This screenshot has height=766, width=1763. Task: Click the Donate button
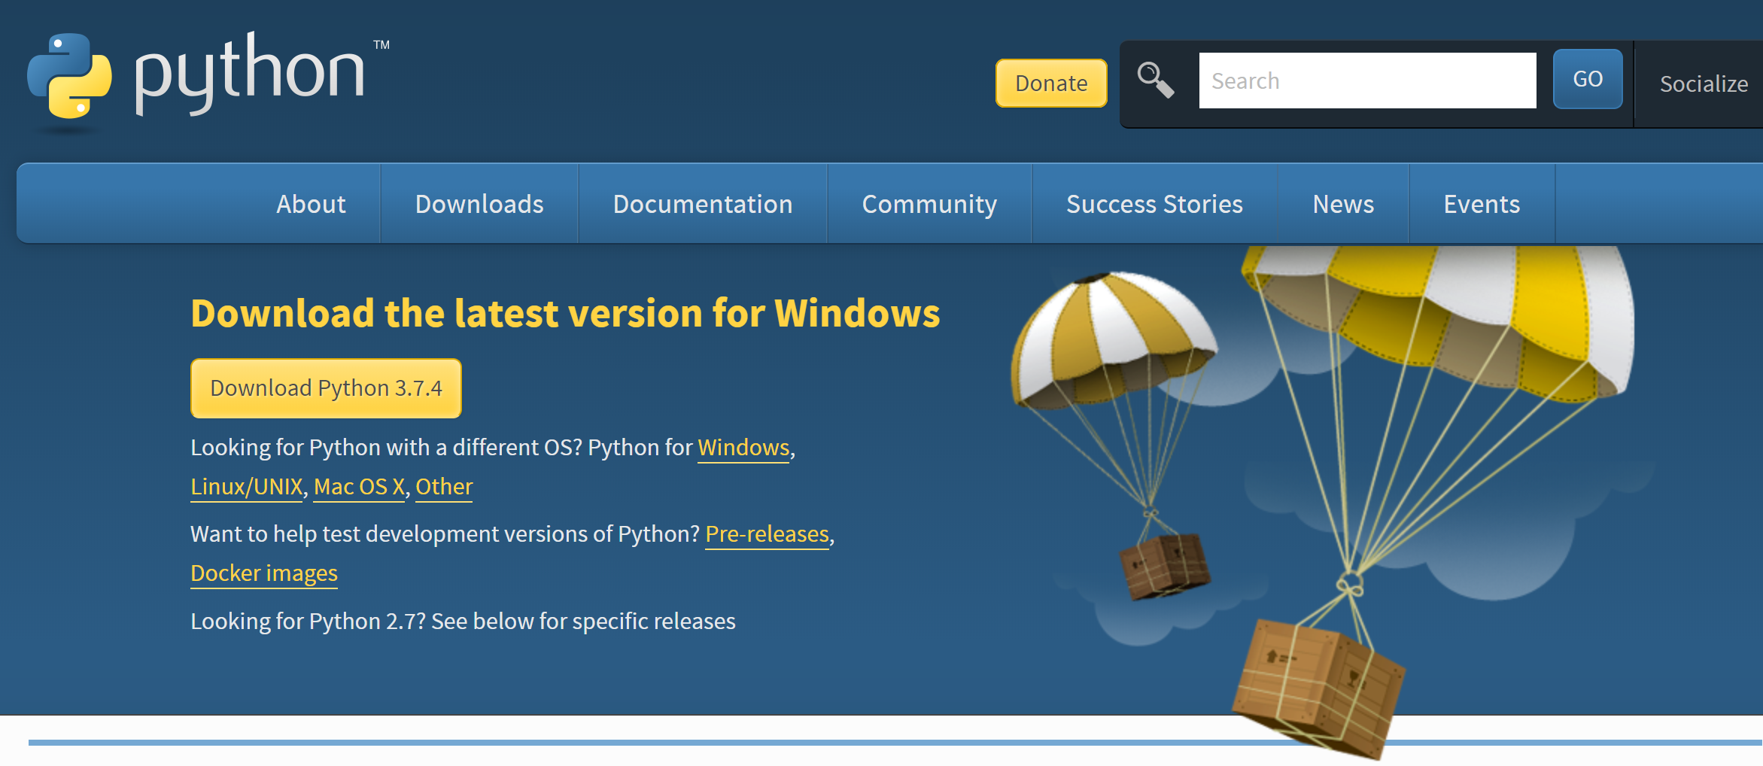(1051, 83)
